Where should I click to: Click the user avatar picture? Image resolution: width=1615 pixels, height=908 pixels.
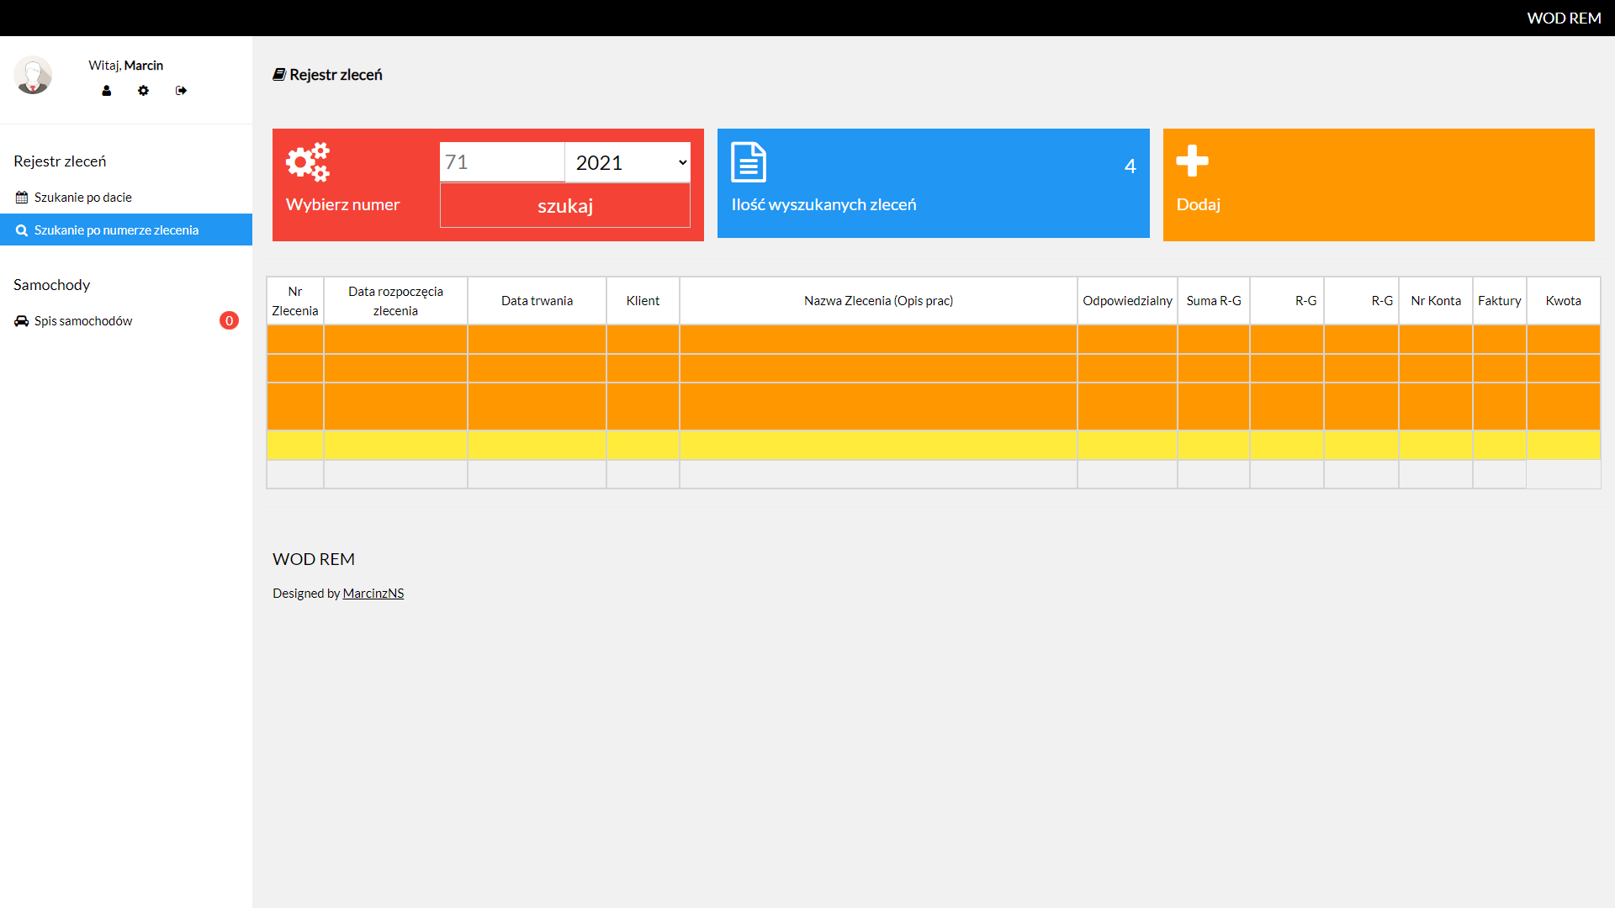click(x=33, y=76)
